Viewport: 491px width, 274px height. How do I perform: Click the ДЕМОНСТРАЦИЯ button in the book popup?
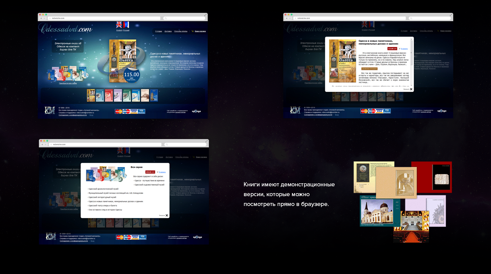click(369, 69)
